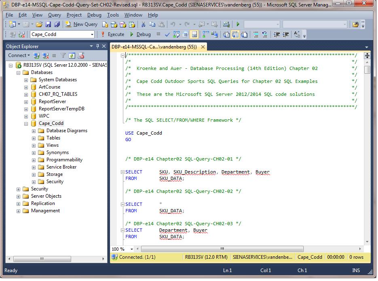Click the Open File folder icon

pos(39,24)
